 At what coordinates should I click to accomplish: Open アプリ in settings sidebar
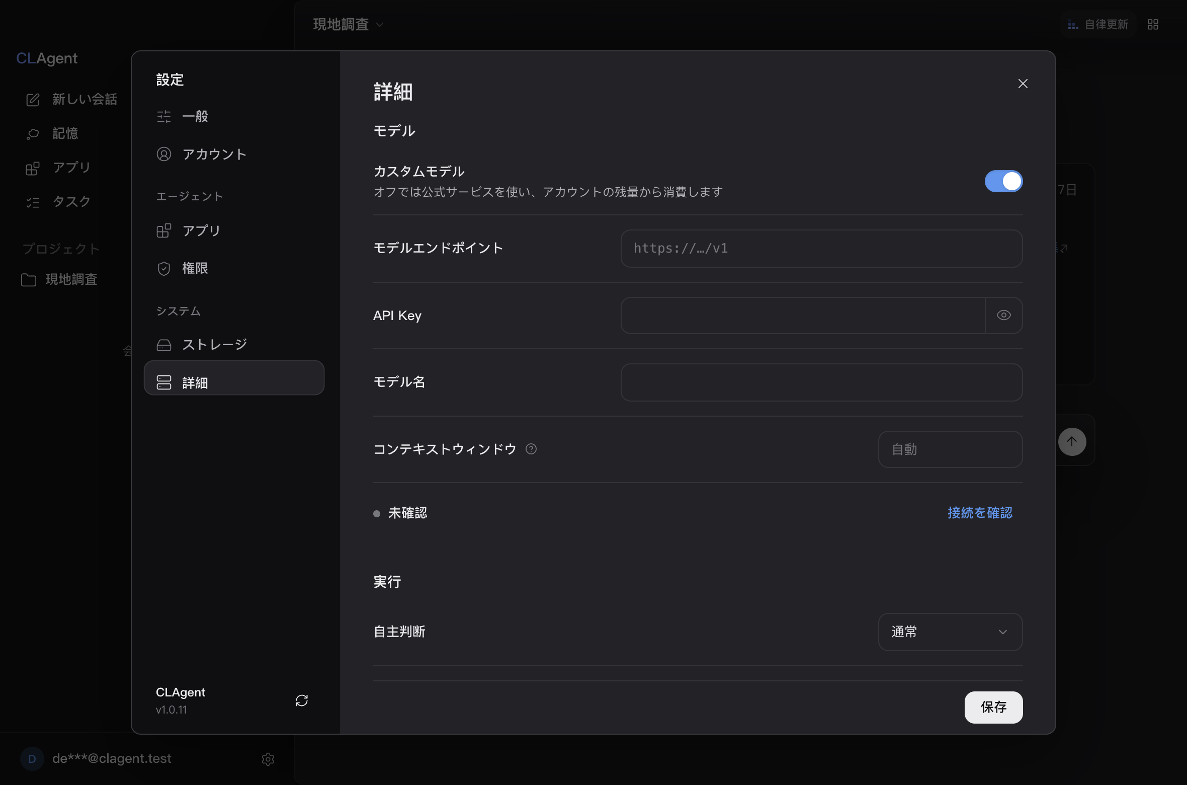(x=234, y=230)
